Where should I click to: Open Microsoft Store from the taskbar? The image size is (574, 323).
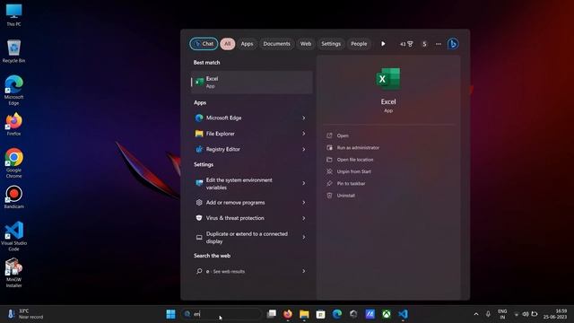click(321, 314)
